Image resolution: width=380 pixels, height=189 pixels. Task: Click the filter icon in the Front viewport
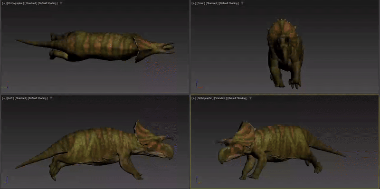tap(242, 3)
